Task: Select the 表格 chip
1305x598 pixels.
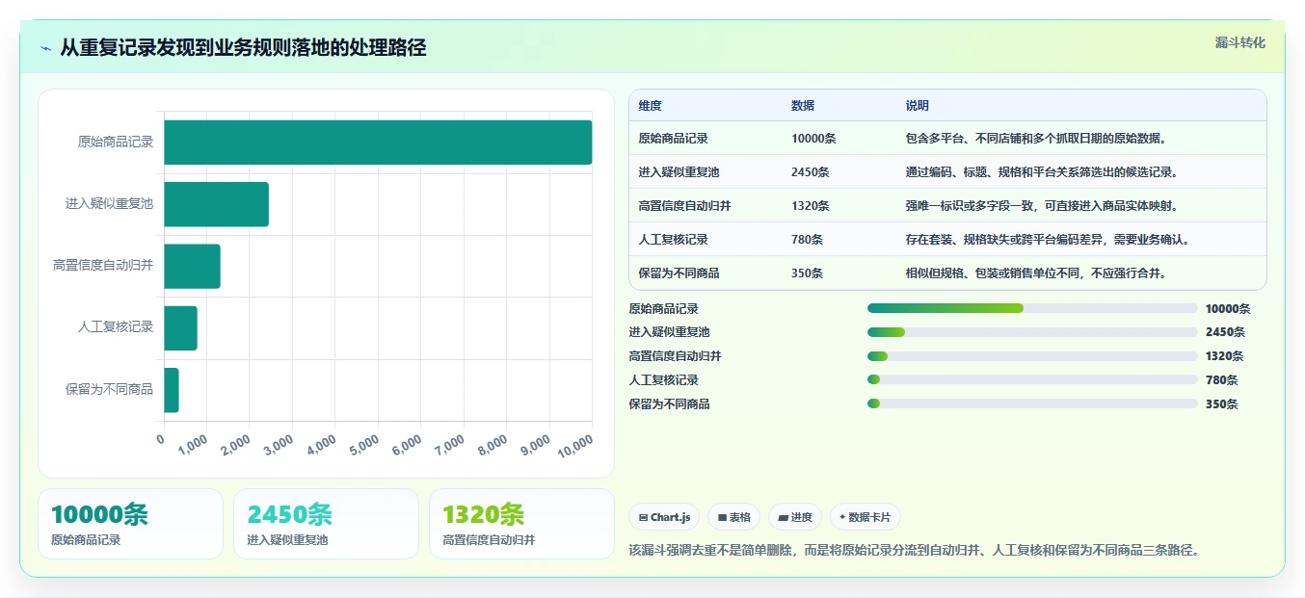Action: click(733, 517)
